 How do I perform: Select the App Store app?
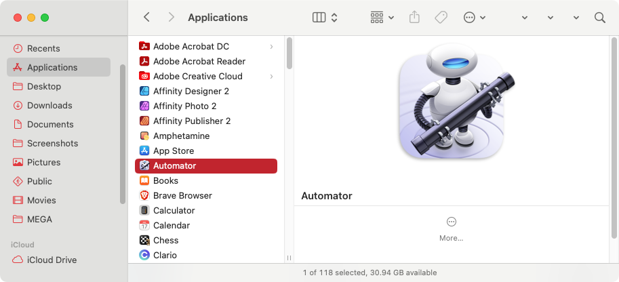(x=206, y=151)
